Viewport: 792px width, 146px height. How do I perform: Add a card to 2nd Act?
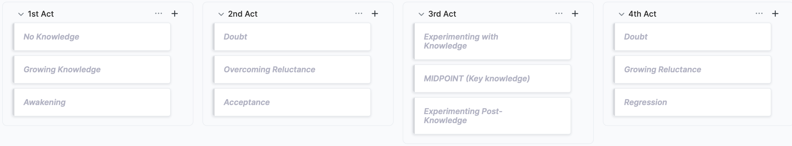pyautogui.click(x=375, y=14)
